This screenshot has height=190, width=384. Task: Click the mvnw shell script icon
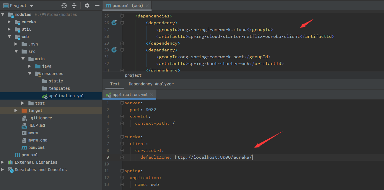(24, 133)
